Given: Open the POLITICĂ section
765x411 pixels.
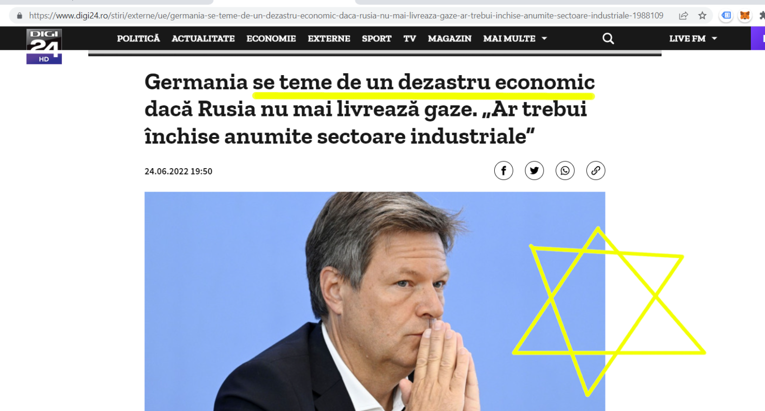Looking at the screenshot, I should pyautogui.click(x=139, y=39).
